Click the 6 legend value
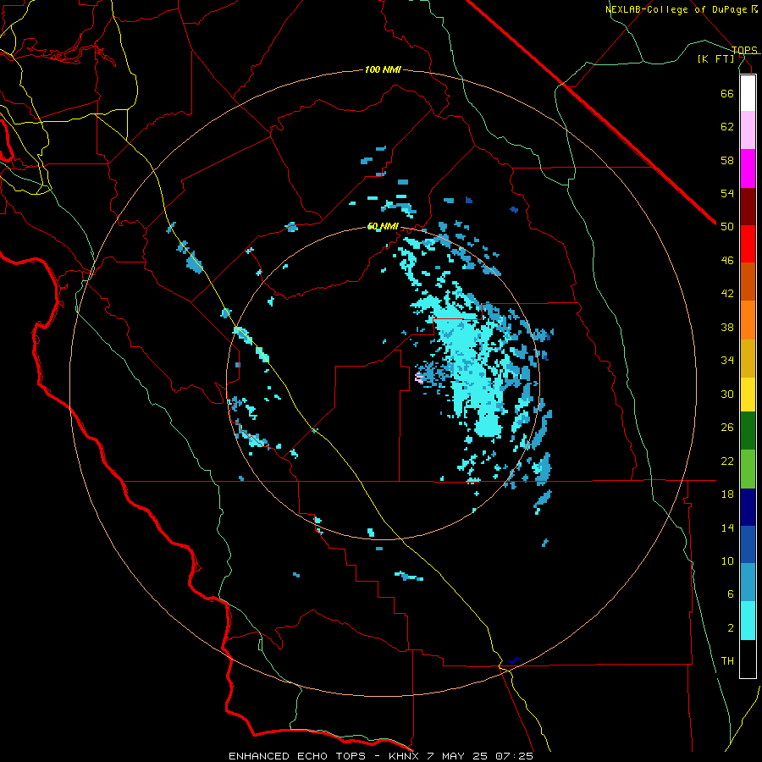This screenshot has width=762, height=762. click(731, 594)
